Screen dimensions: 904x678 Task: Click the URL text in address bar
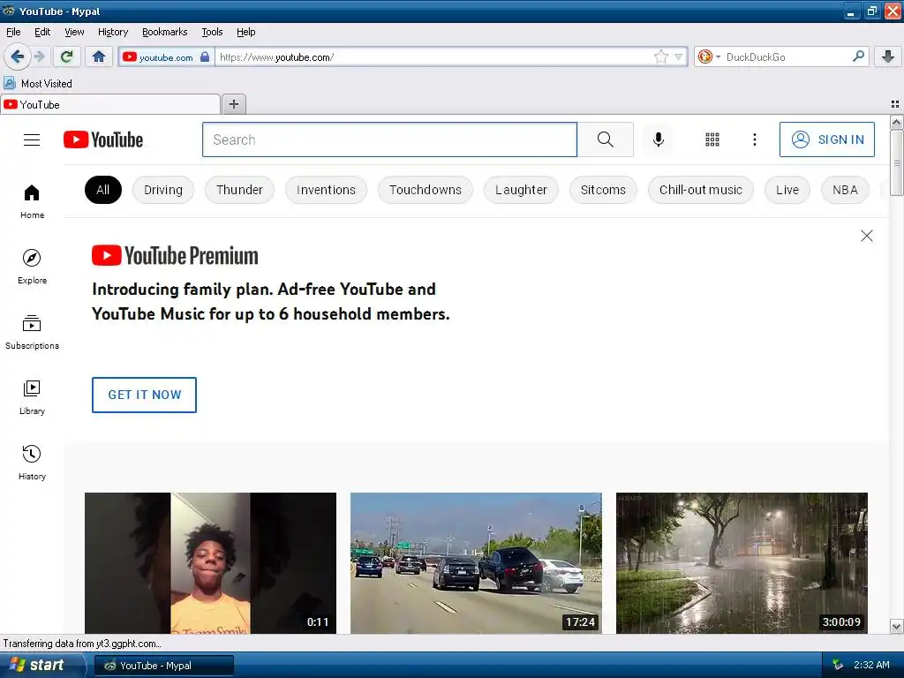pyautogui.click(x=276, y=57)
